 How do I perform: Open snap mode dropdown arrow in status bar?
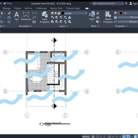point(101,136)
